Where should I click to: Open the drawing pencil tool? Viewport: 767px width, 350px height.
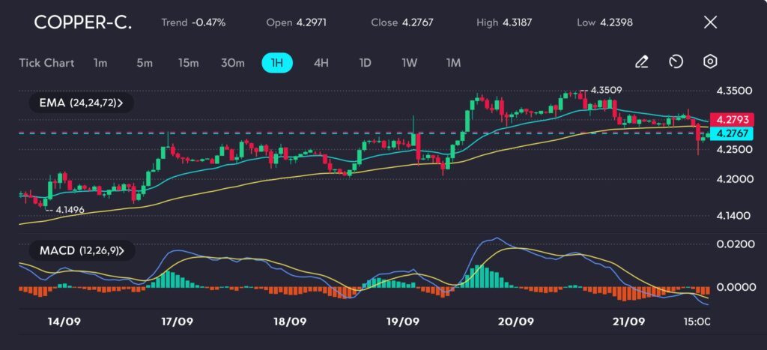pos(642,62)
